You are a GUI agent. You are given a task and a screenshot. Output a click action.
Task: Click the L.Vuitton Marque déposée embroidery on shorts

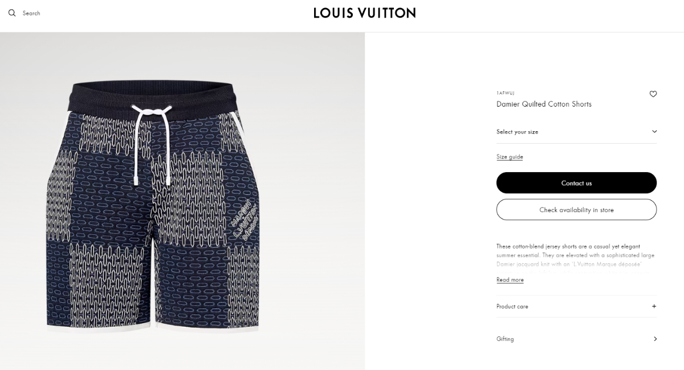click(x=243, y=221)
